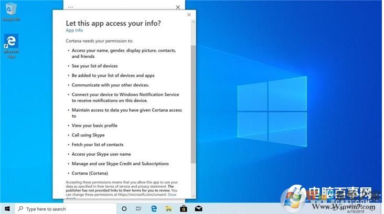The height and width of the screenshot is (214, 384).
Task: Click the Show details link
Action: click(x=172, y=195)
